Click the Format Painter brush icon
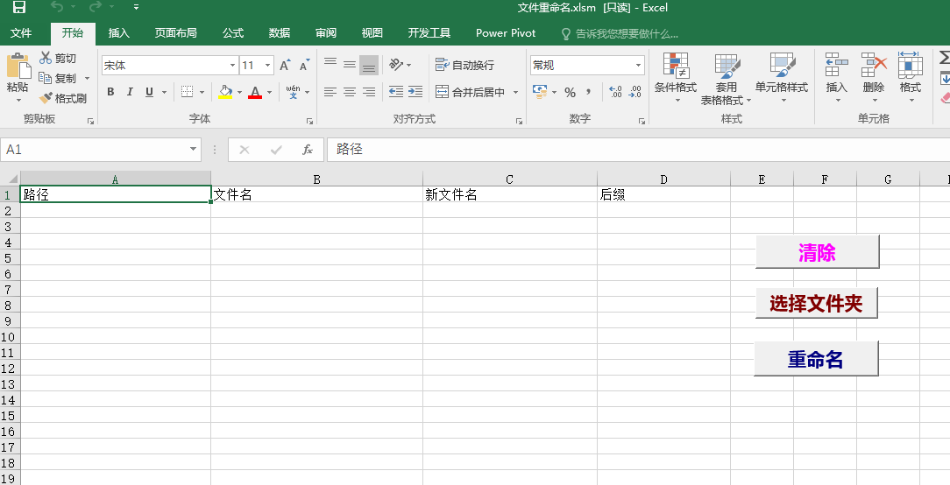This screenshot has height=485, width=950. click(x=46, y=99)
